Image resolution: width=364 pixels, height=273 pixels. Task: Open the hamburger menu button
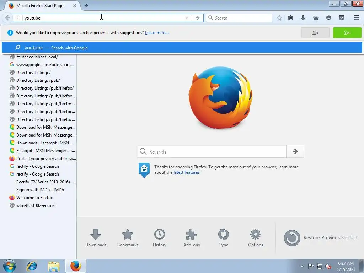pyautogui.click(x=357, y=18)
